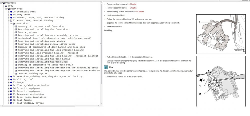
Task: Click book icon beside 69 Passenger protection
Action: [11, 94]
